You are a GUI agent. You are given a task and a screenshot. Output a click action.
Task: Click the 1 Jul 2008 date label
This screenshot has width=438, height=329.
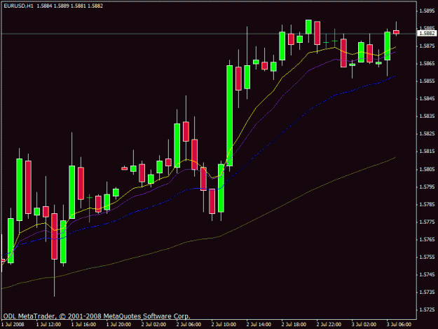[x=13, y=325]
